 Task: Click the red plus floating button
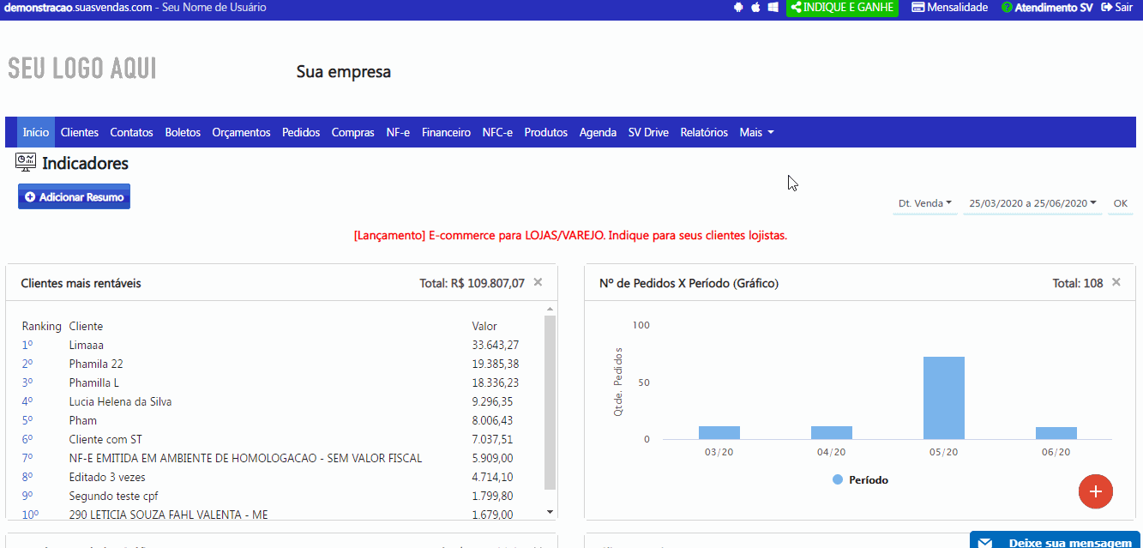click(1095, 491)
